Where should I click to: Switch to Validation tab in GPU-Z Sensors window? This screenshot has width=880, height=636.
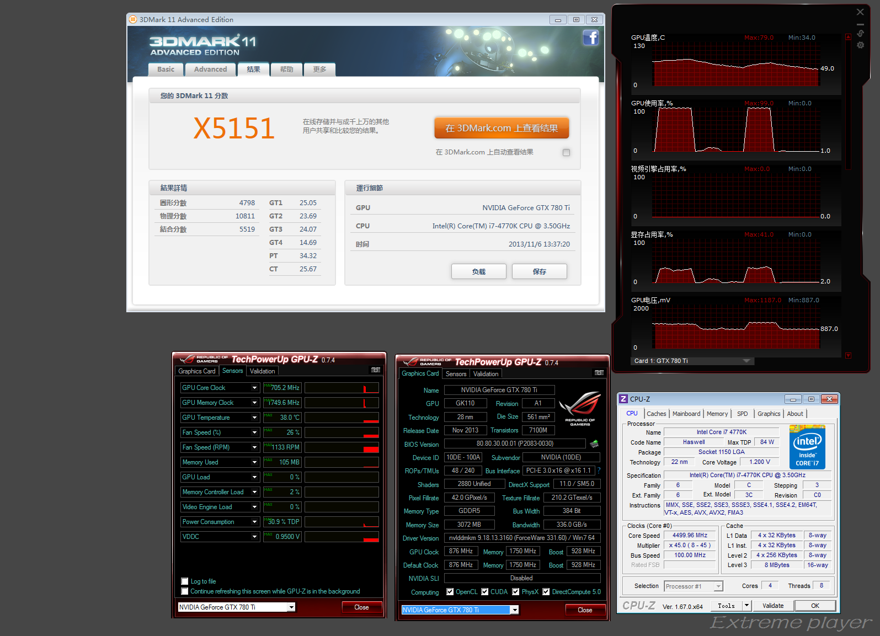point(262,371)
